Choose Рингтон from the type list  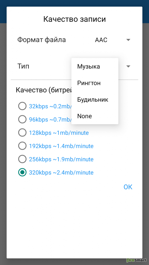click(x=95, y=83)
